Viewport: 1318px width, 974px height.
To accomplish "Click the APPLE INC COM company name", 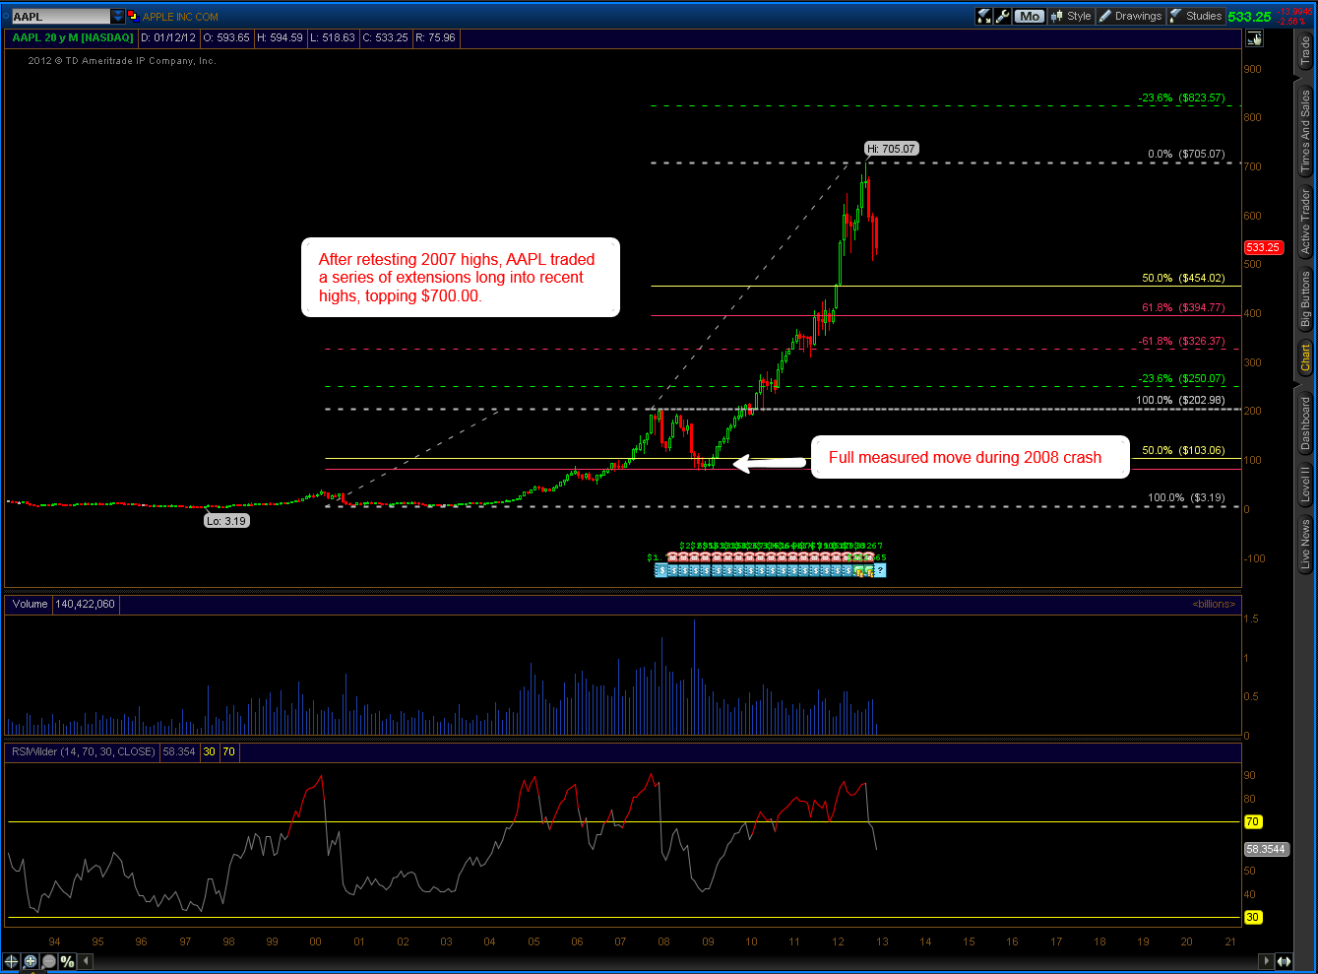I will tap(180, 17).
